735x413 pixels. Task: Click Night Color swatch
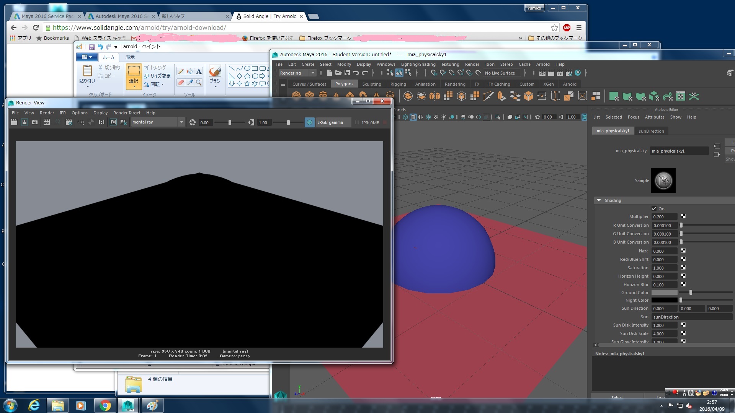coord(665,300)
